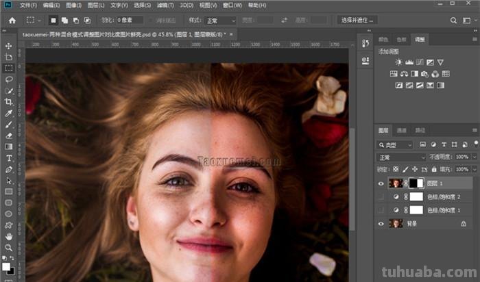This screenshot has height=282, width=480.
Task: Select the Hand tool
Action: click(9, 236)
